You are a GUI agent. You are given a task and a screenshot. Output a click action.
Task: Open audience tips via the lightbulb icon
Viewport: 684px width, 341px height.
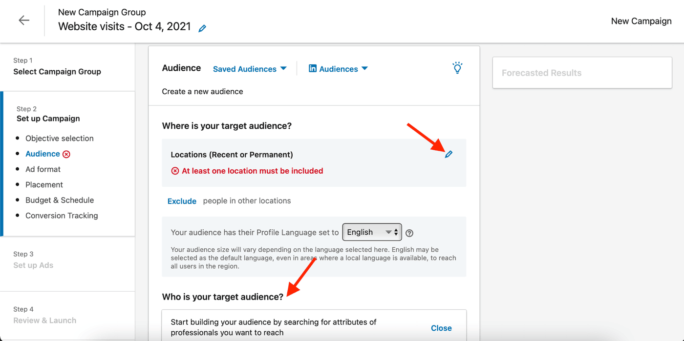pyautogui.click(x=457, y=68)
